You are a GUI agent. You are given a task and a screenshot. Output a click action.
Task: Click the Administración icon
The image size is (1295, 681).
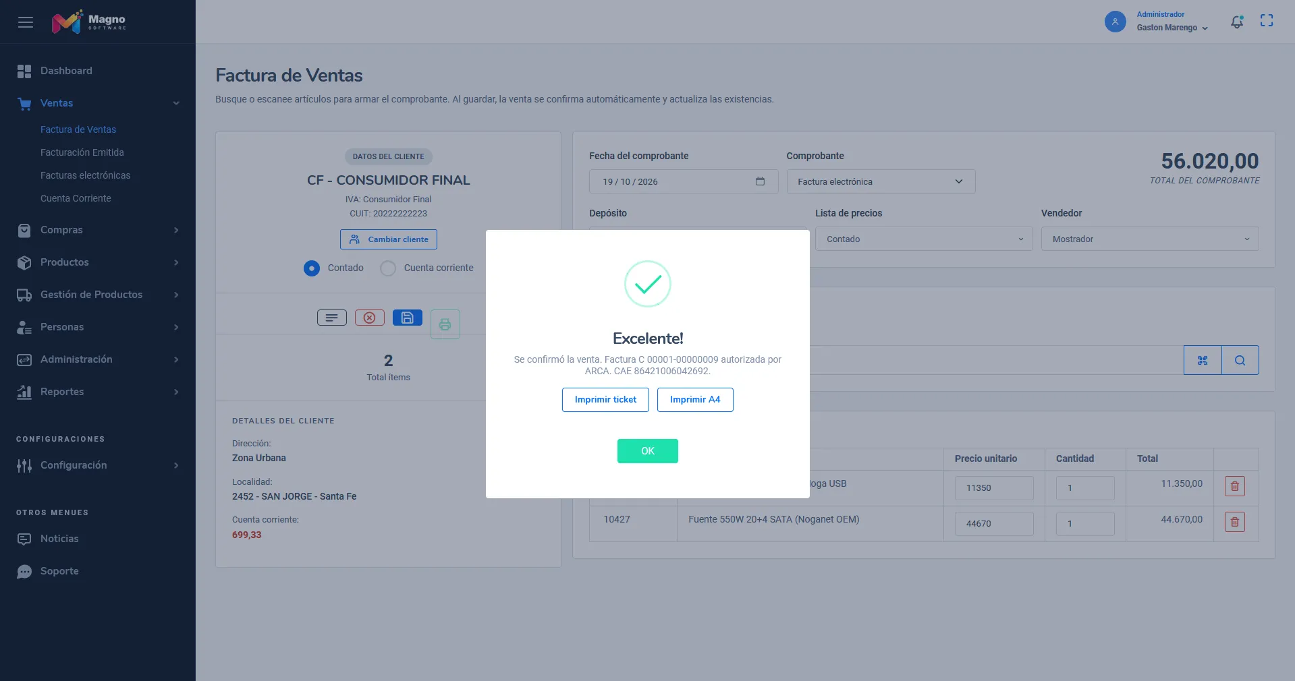24,359
